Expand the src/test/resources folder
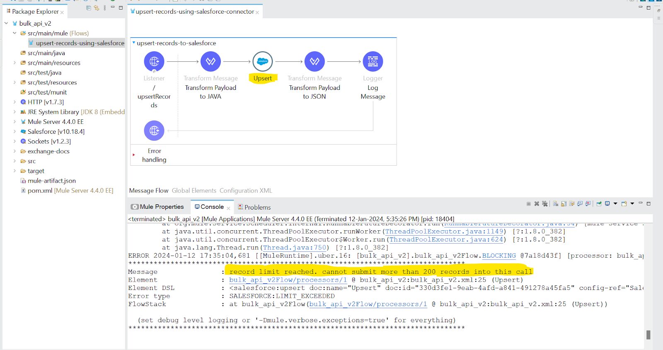 point(15,82)
